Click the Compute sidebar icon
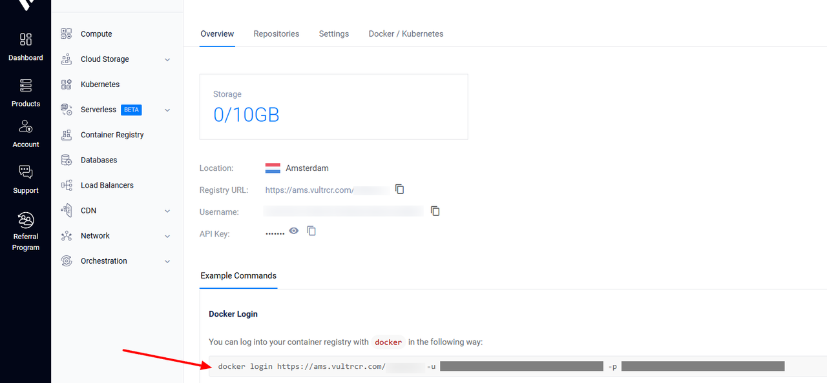The height and width of the screenshot is (383, 827). [x=67, y=34]
